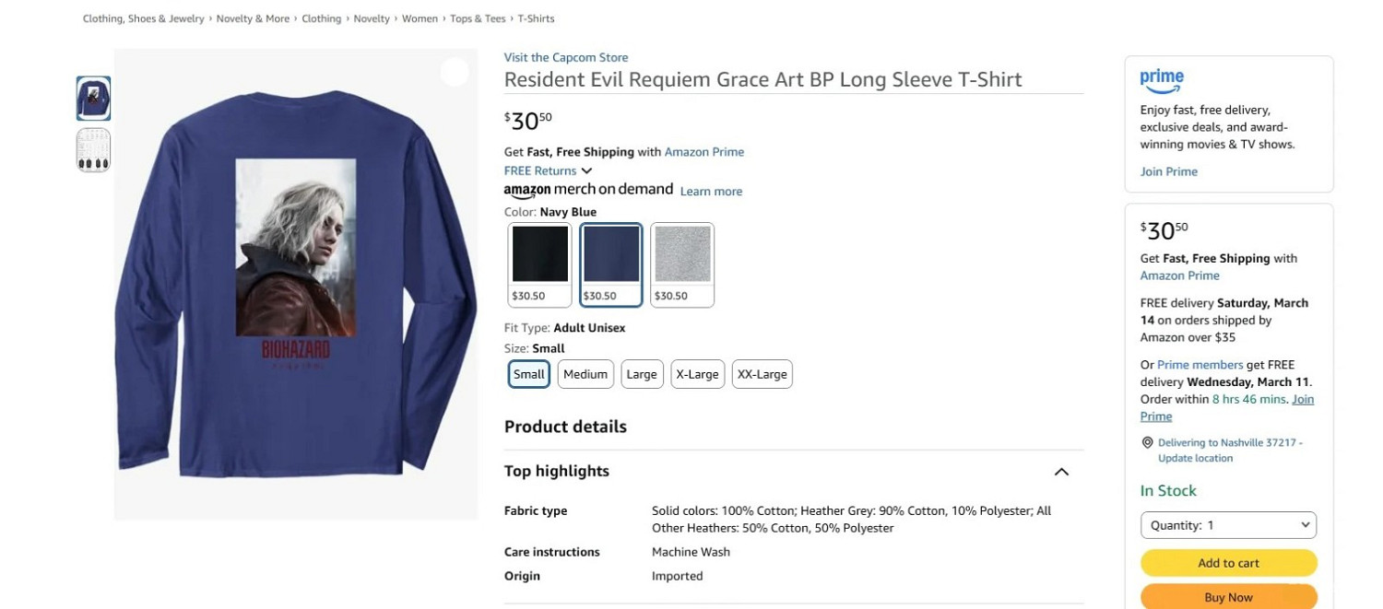Select size Medium
Screen dimensions: 1383x609
click(585, 374)
